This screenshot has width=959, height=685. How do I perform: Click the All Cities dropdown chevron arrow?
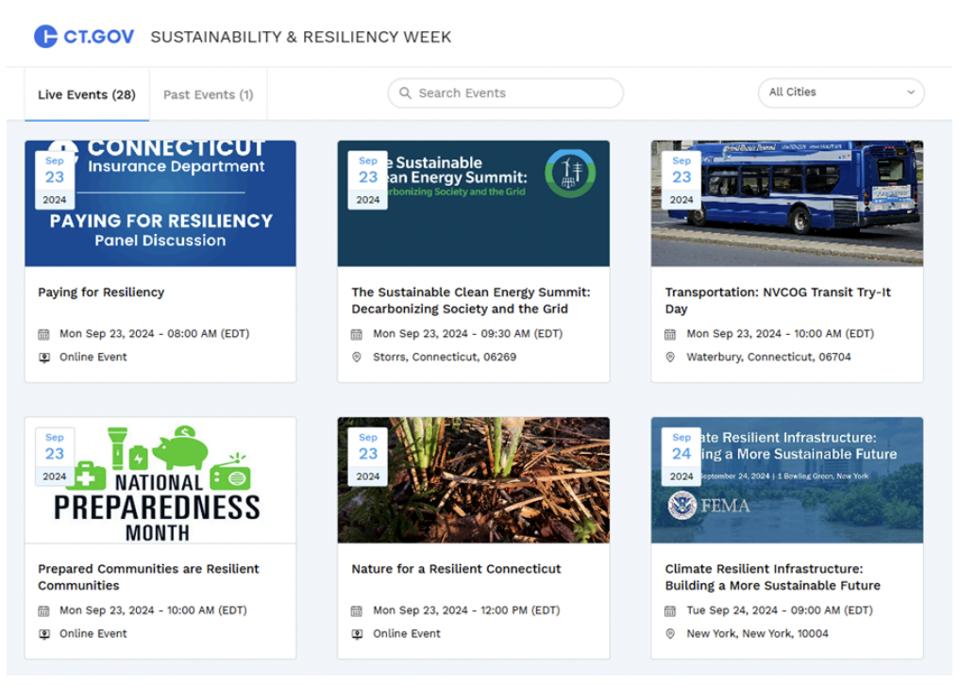(911, 92)
